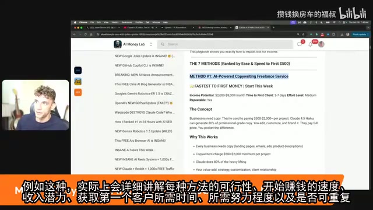Open the Help menu
This screenshot has height=210, width=373.
click(166, 22)
